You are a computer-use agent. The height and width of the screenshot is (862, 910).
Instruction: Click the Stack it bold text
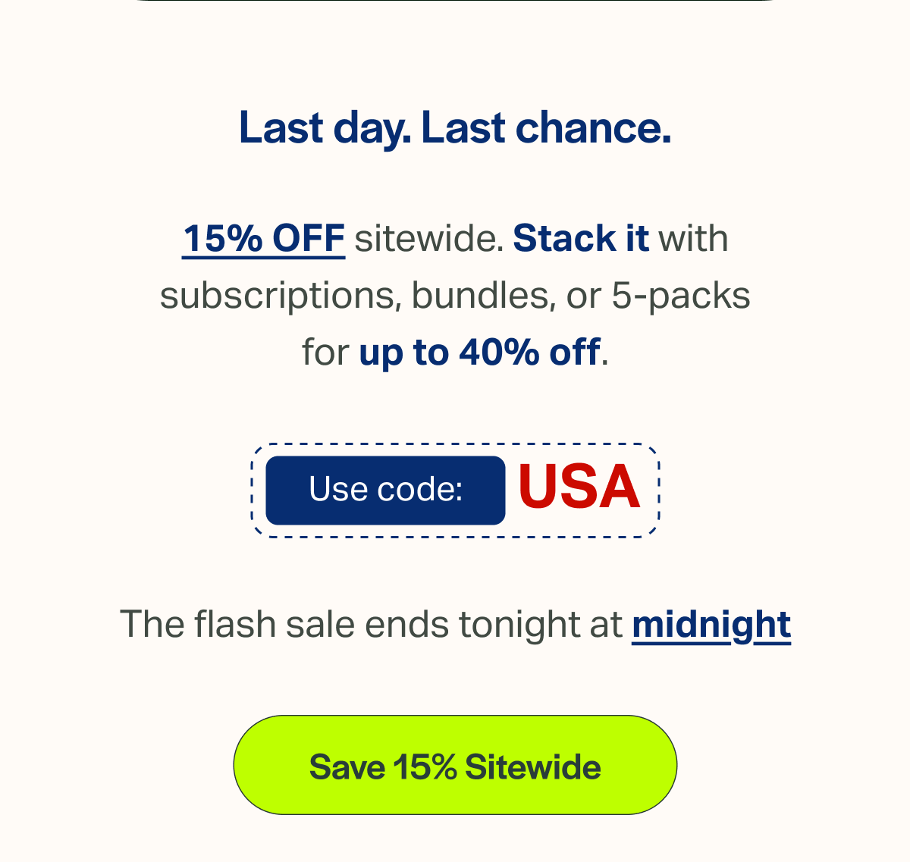[581, 238]
